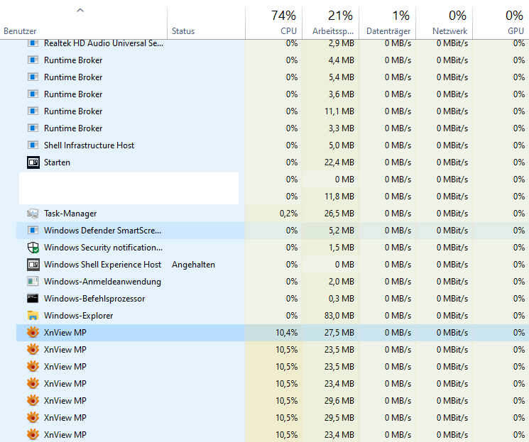529x442 pixels.
Task: Click the Shell Infrastructure Host icon
Action: (33, 145)
